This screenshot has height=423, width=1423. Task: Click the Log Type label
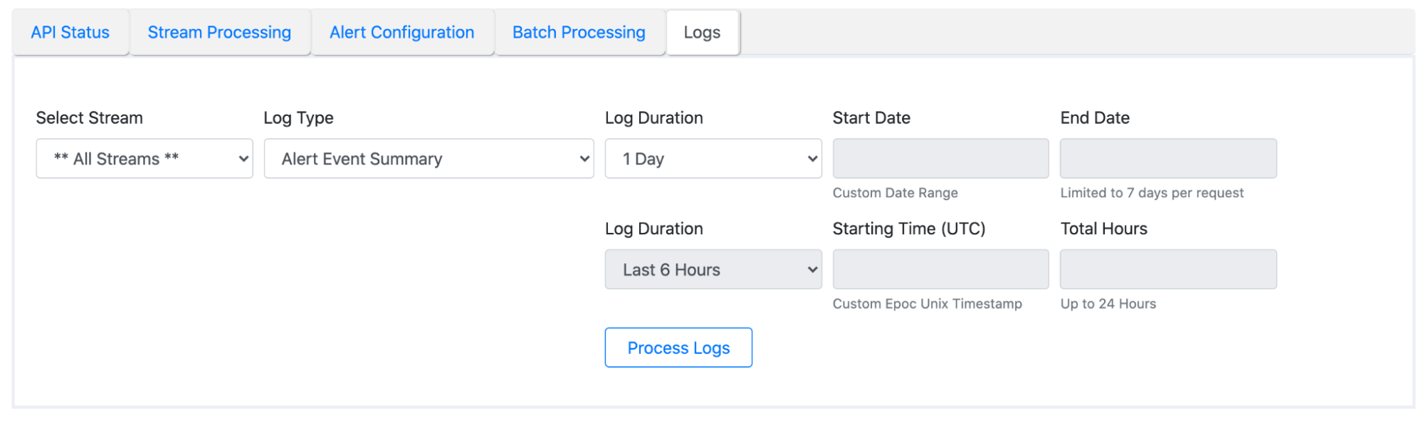coord(298,118)
